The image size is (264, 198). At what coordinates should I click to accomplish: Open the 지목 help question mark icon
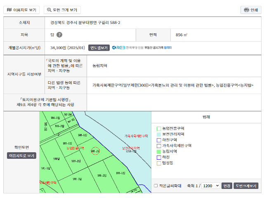(59, 35)
